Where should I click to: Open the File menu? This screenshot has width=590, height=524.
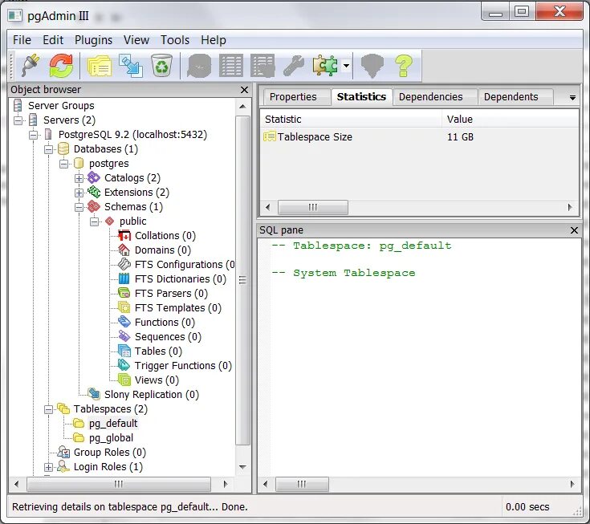click(x=22, y=40)
